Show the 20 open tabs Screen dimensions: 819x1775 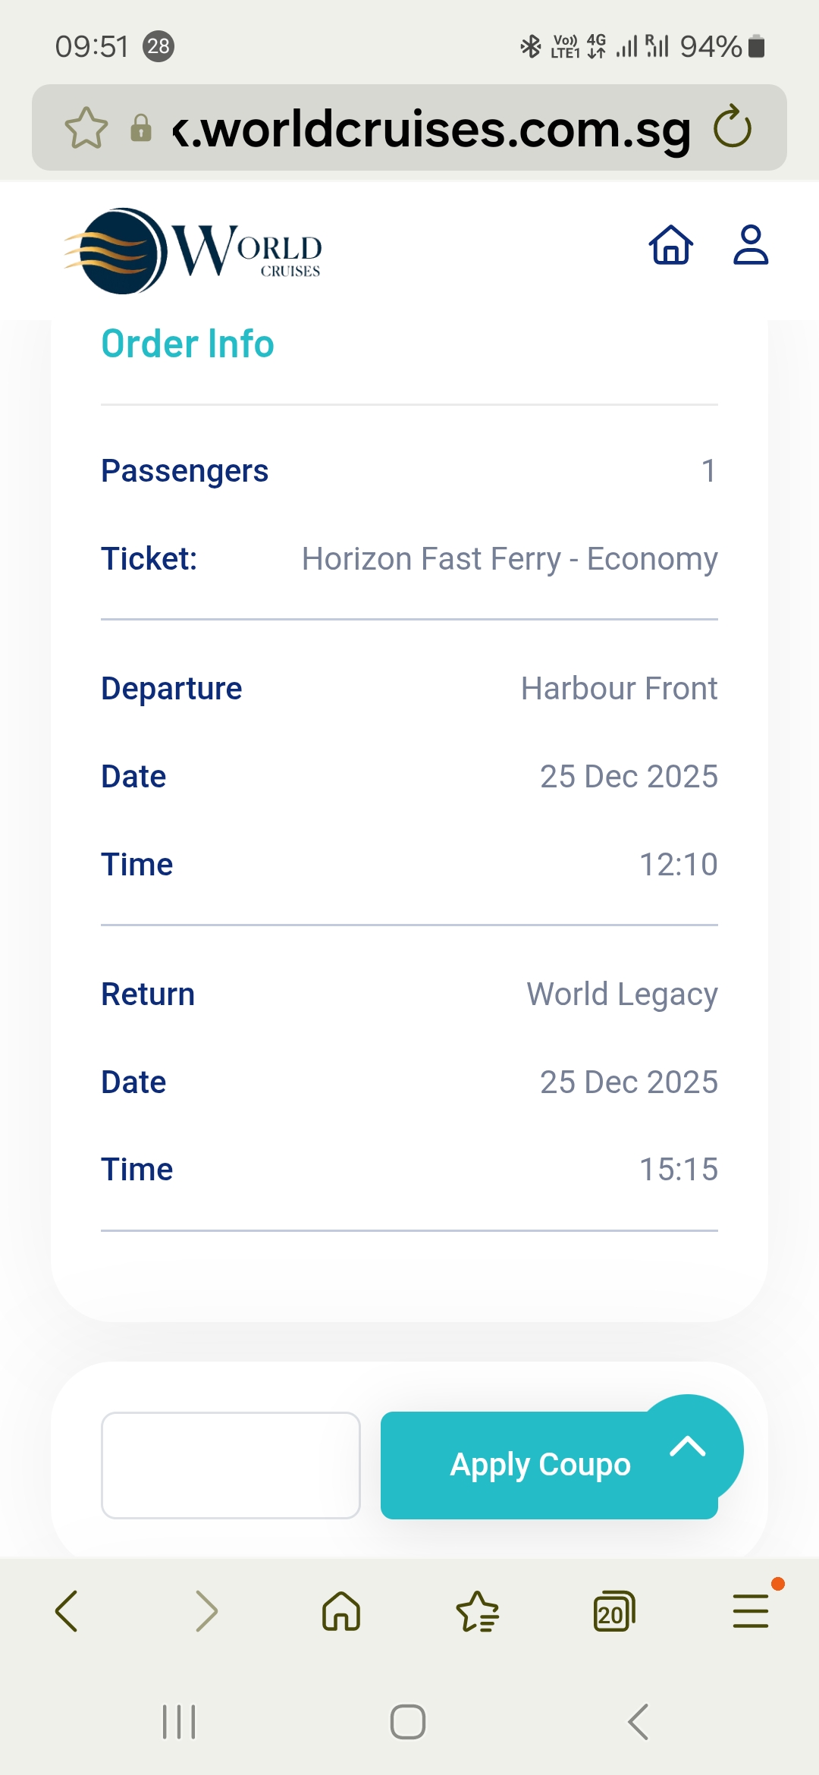[613, 1611]
